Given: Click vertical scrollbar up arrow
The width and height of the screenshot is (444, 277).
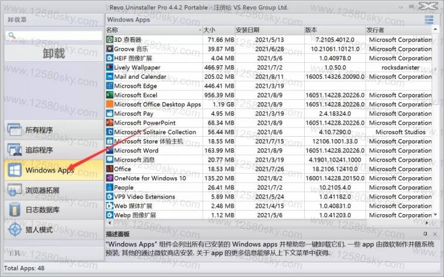Looking at the screenshot, I should point(435,29).
